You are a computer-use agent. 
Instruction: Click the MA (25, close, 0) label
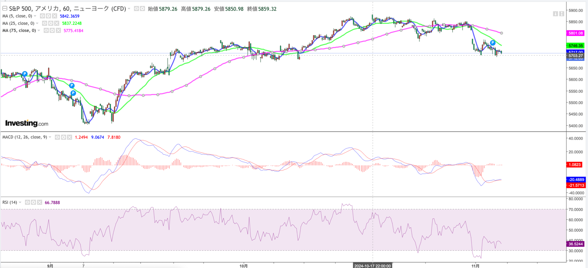18,23
